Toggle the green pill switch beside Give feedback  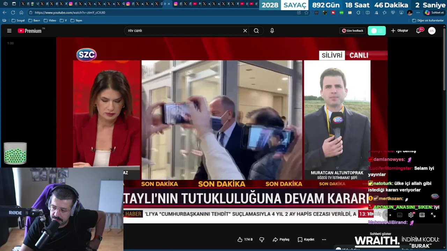click(377, 31)
